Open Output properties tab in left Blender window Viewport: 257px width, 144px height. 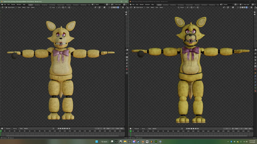(127, 60)
